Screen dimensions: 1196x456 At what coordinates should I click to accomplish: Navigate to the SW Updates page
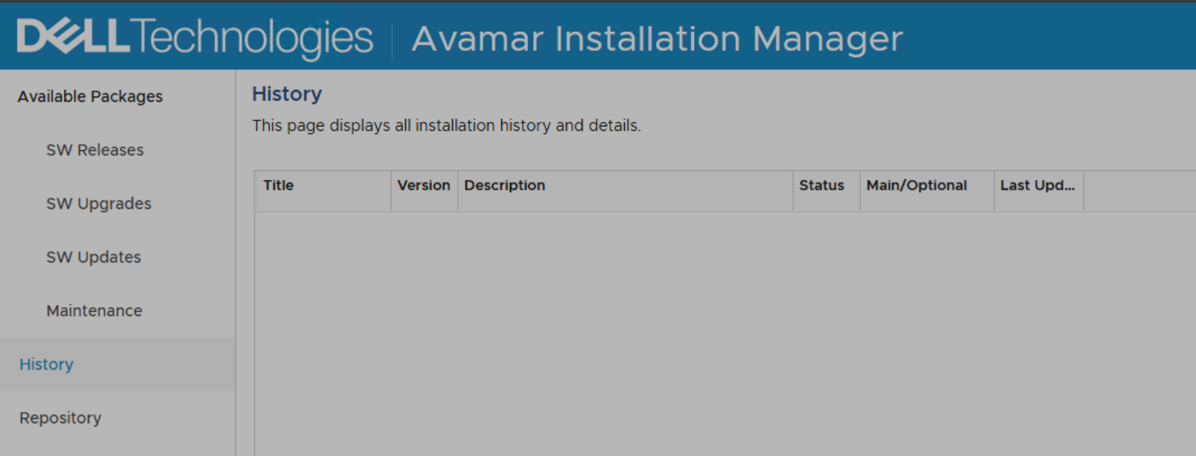[x=94, y=257]
